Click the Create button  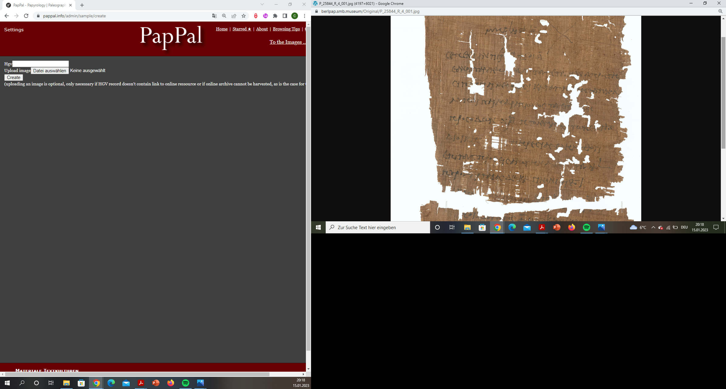pyautogui.click(x=14, y=77)
